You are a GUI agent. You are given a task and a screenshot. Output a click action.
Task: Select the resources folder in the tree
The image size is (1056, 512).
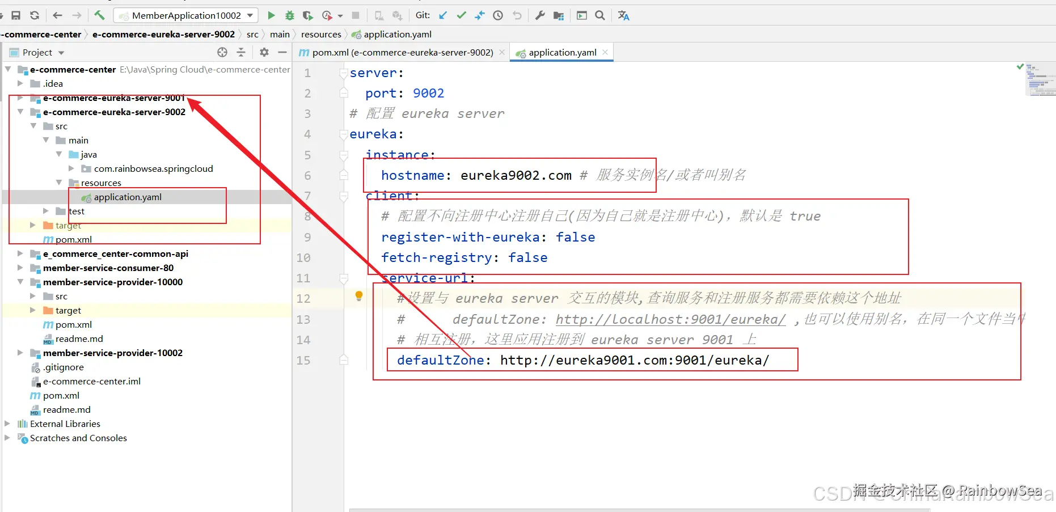point(101,183)
